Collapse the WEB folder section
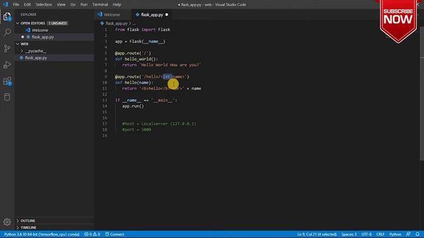424x238 pixels. (x=25, y=44)
